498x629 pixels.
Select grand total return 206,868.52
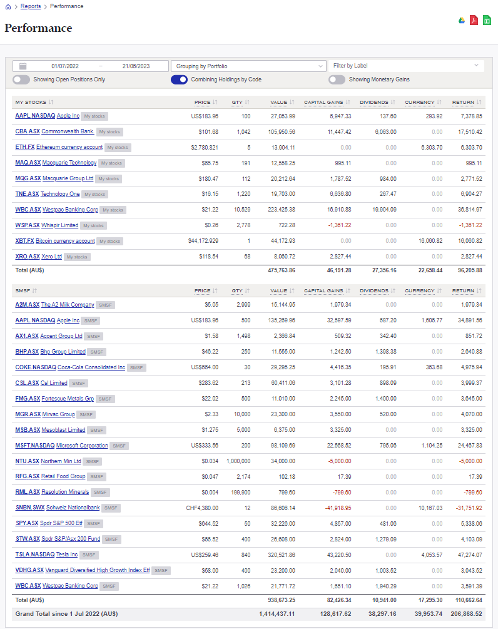466,614
